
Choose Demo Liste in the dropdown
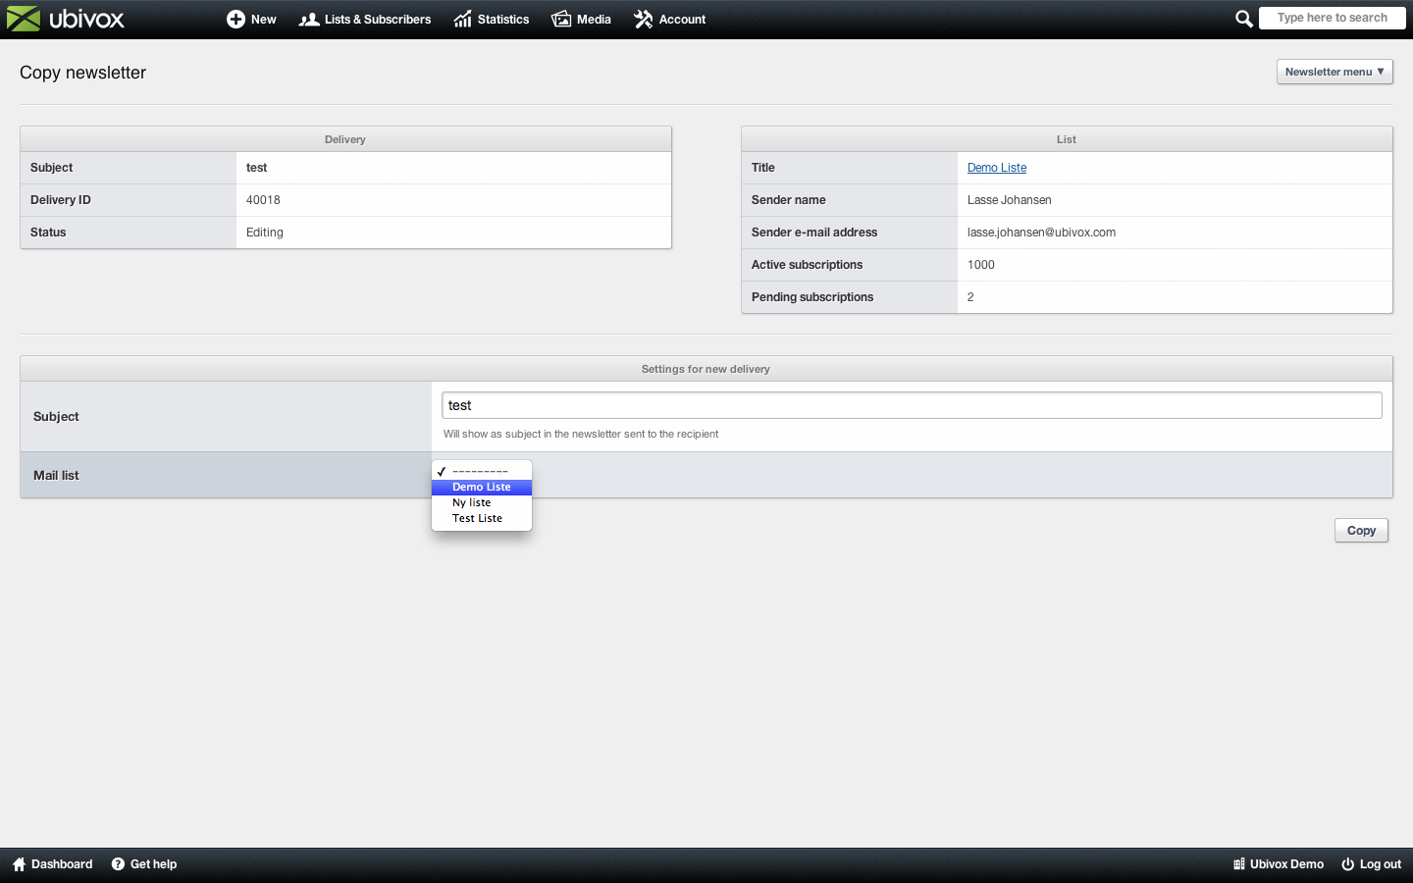pyautogui.click(x=482, y=487)
